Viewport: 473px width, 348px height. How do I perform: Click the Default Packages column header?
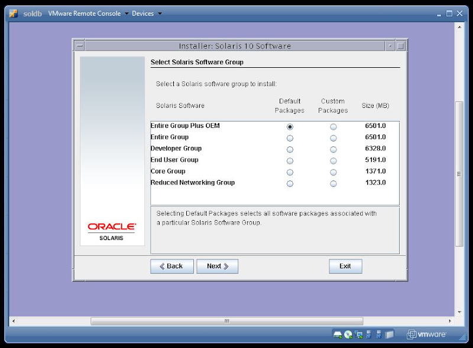[x=290, y=106]
